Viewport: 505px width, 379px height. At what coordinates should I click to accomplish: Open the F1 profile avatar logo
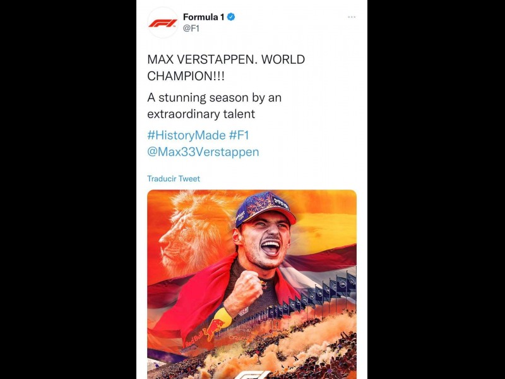click(163, 23)
